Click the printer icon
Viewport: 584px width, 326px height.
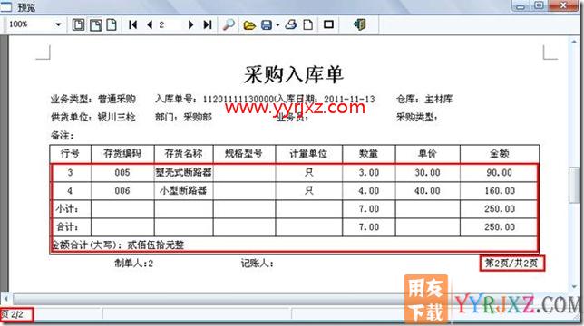pyautogui.click(x=291, y=25)
